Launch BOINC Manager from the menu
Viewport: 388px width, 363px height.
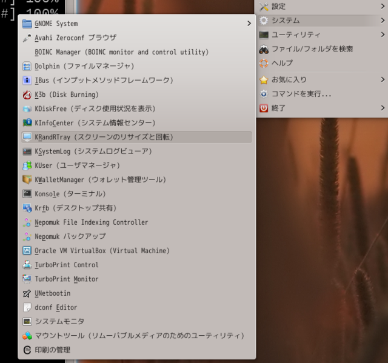[137, 52]
